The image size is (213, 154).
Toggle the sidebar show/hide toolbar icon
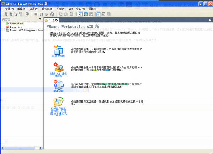[81, 14]
